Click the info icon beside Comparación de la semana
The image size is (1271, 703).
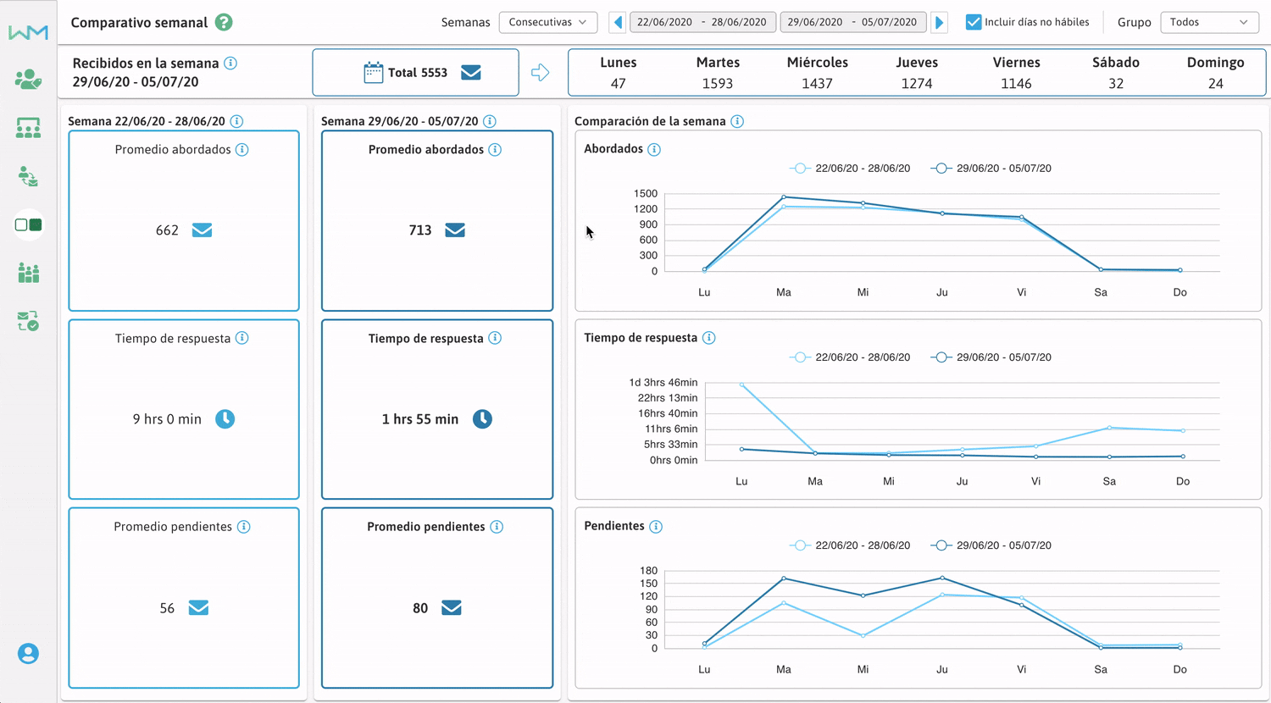click(737, 121)
